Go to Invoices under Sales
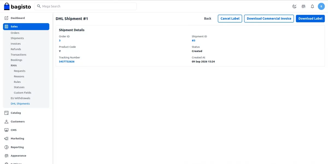The image size is (328, 164). [x=16, y=44]
